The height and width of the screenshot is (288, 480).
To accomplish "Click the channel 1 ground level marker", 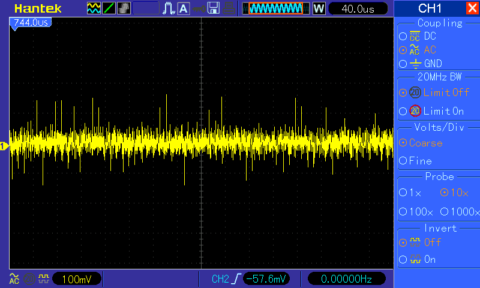I will pos(4,146).
